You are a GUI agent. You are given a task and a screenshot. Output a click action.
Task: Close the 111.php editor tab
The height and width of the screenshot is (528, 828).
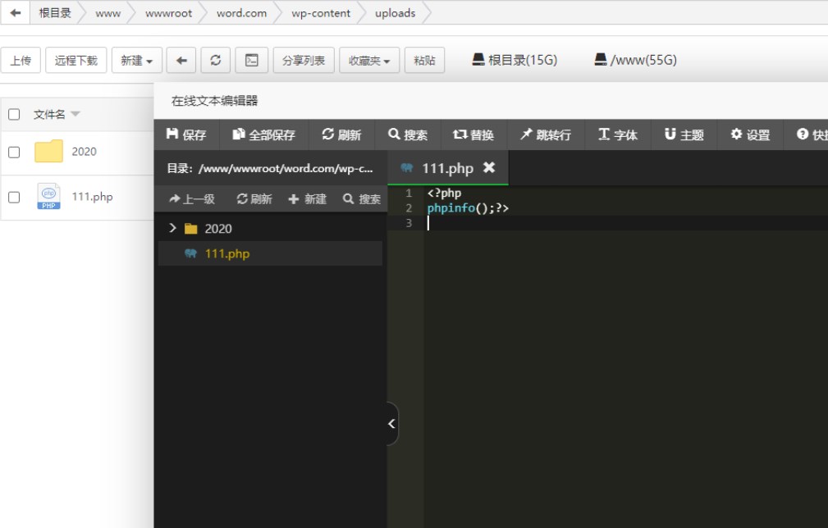[x=489, y=167]
